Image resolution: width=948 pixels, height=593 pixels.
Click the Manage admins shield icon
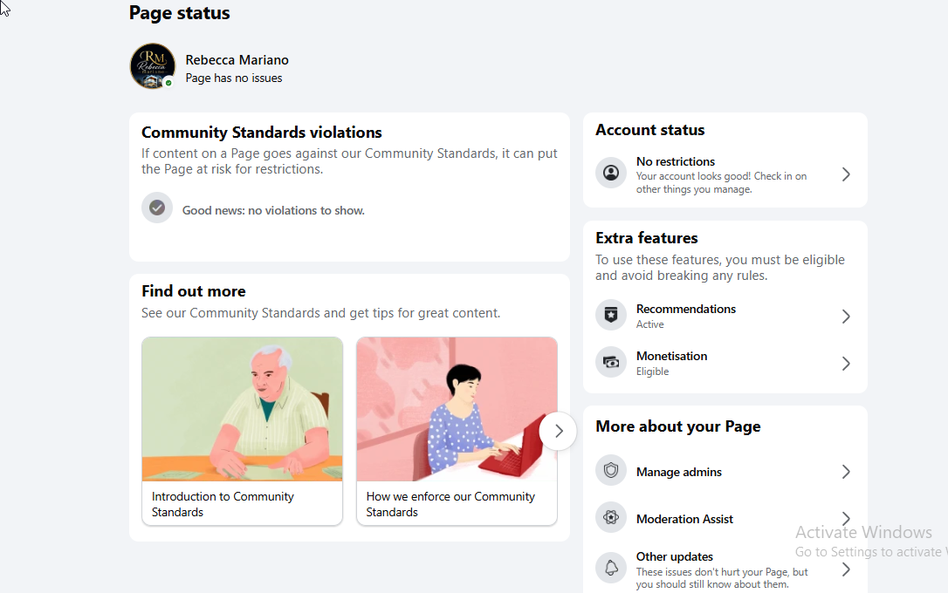(611, 470)
